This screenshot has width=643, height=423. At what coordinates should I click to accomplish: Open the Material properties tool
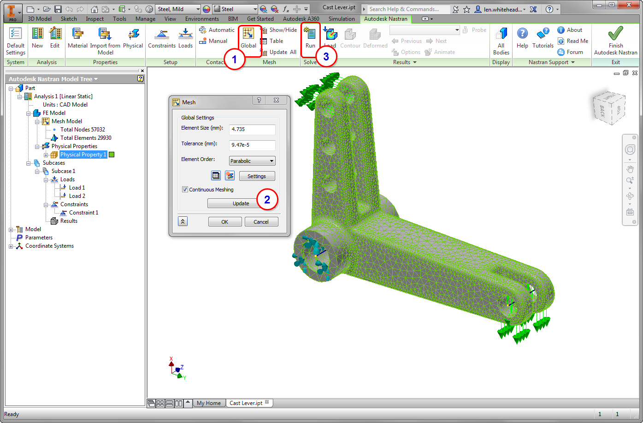tap(77, 38)
